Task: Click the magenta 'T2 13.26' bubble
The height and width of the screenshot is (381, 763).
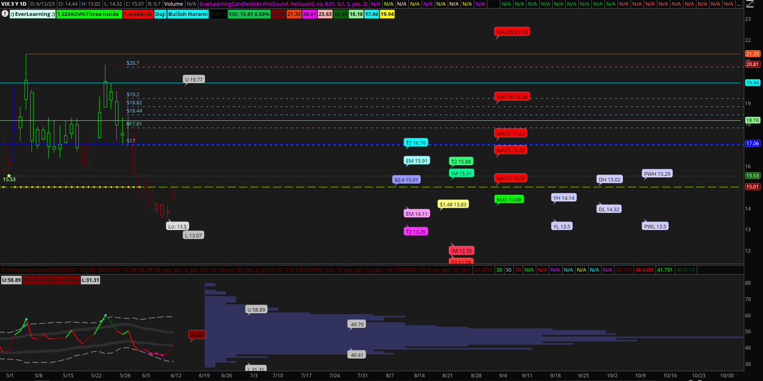Action: (416, 232)
